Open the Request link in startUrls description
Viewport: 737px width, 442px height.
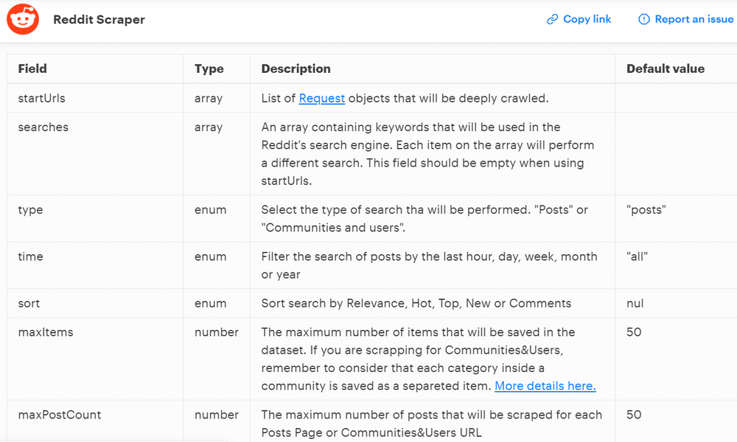pyautogui.click(x=322, y=98)
